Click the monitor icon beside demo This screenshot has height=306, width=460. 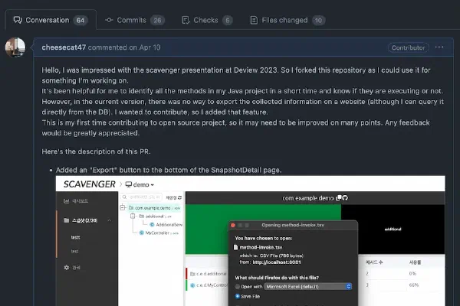129,184
